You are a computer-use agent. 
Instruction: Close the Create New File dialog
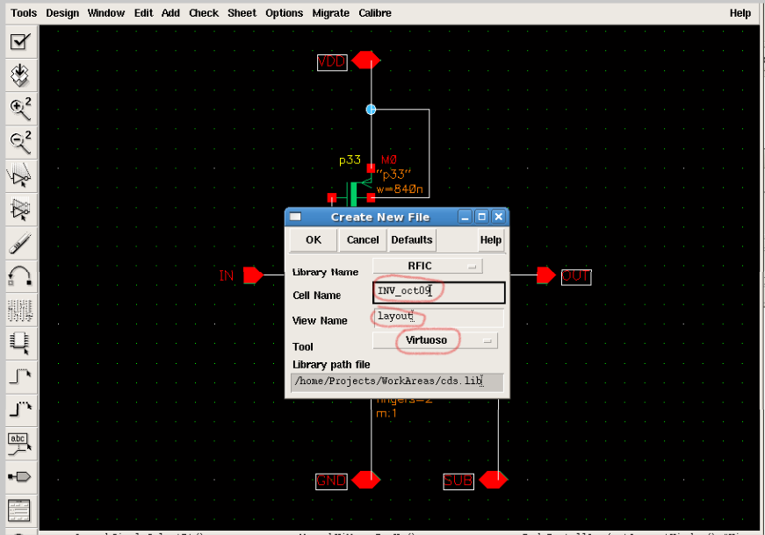point(498,217)
